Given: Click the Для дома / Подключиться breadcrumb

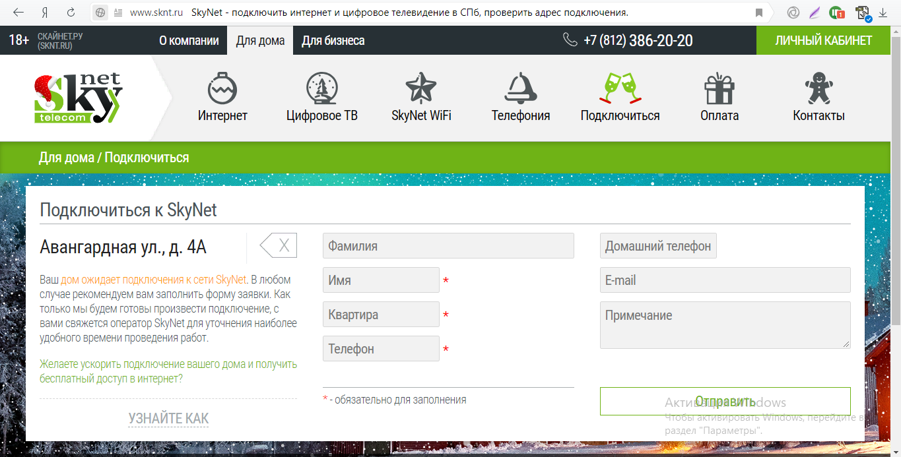Looking at the screenshot, I should pos(114,158).
